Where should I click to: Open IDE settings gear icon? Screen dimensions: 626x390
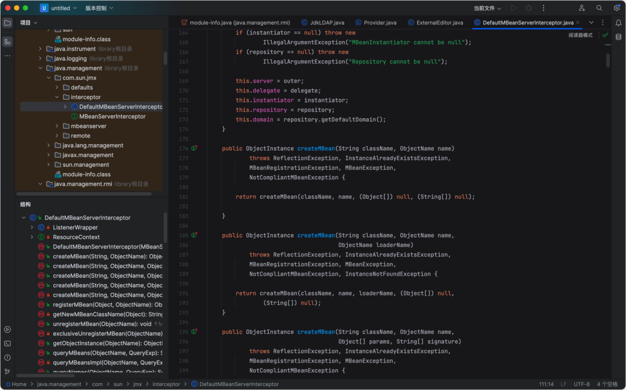coord(617,8)
